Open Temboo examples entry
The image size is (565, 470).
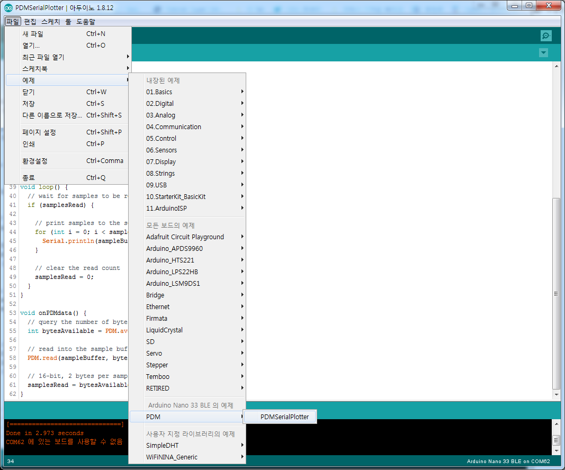click(187, 376)
